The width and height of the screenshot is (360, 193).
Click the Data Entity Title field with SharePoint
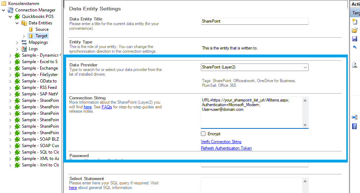(x=254, y=21)
